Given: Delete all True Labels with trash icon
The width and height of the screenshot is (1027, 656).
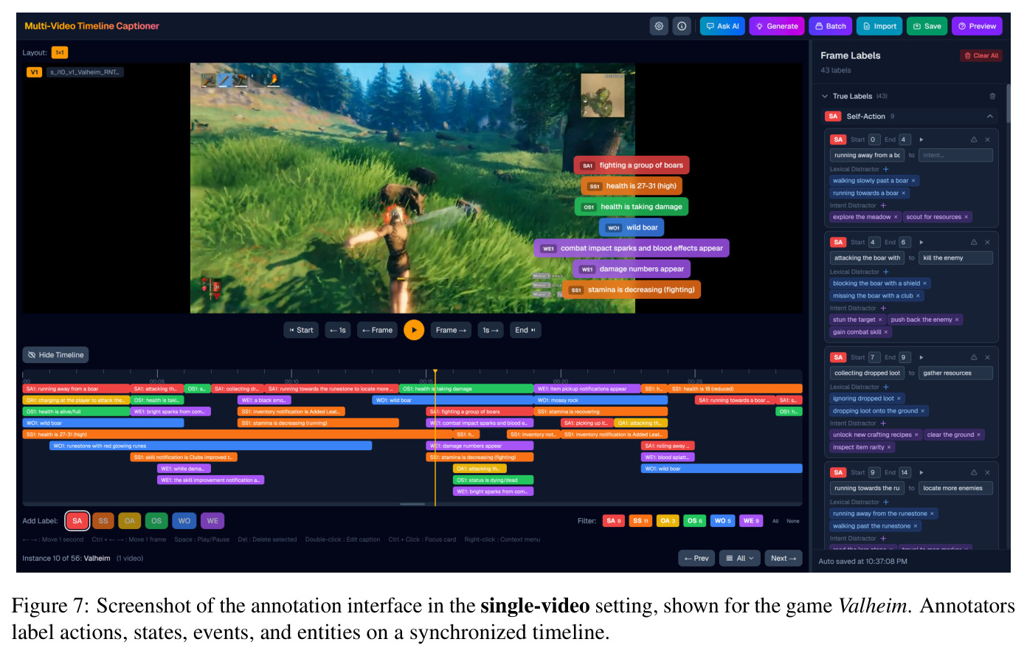Looking at the screenshot, I should (992, 96).
